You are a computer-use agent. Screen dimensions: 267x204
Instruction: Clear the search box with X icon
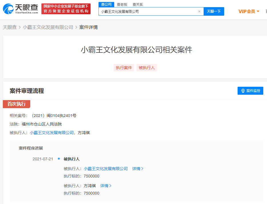click(199, 11)
